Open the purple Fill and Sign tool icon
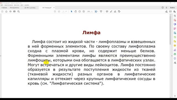 tap(175, 50)
